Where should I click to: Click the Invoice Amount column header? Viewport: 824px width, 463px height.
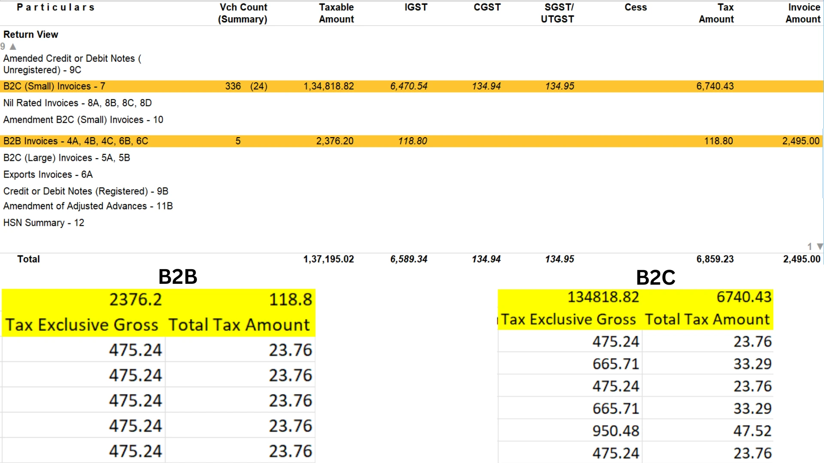coord(803,13)
